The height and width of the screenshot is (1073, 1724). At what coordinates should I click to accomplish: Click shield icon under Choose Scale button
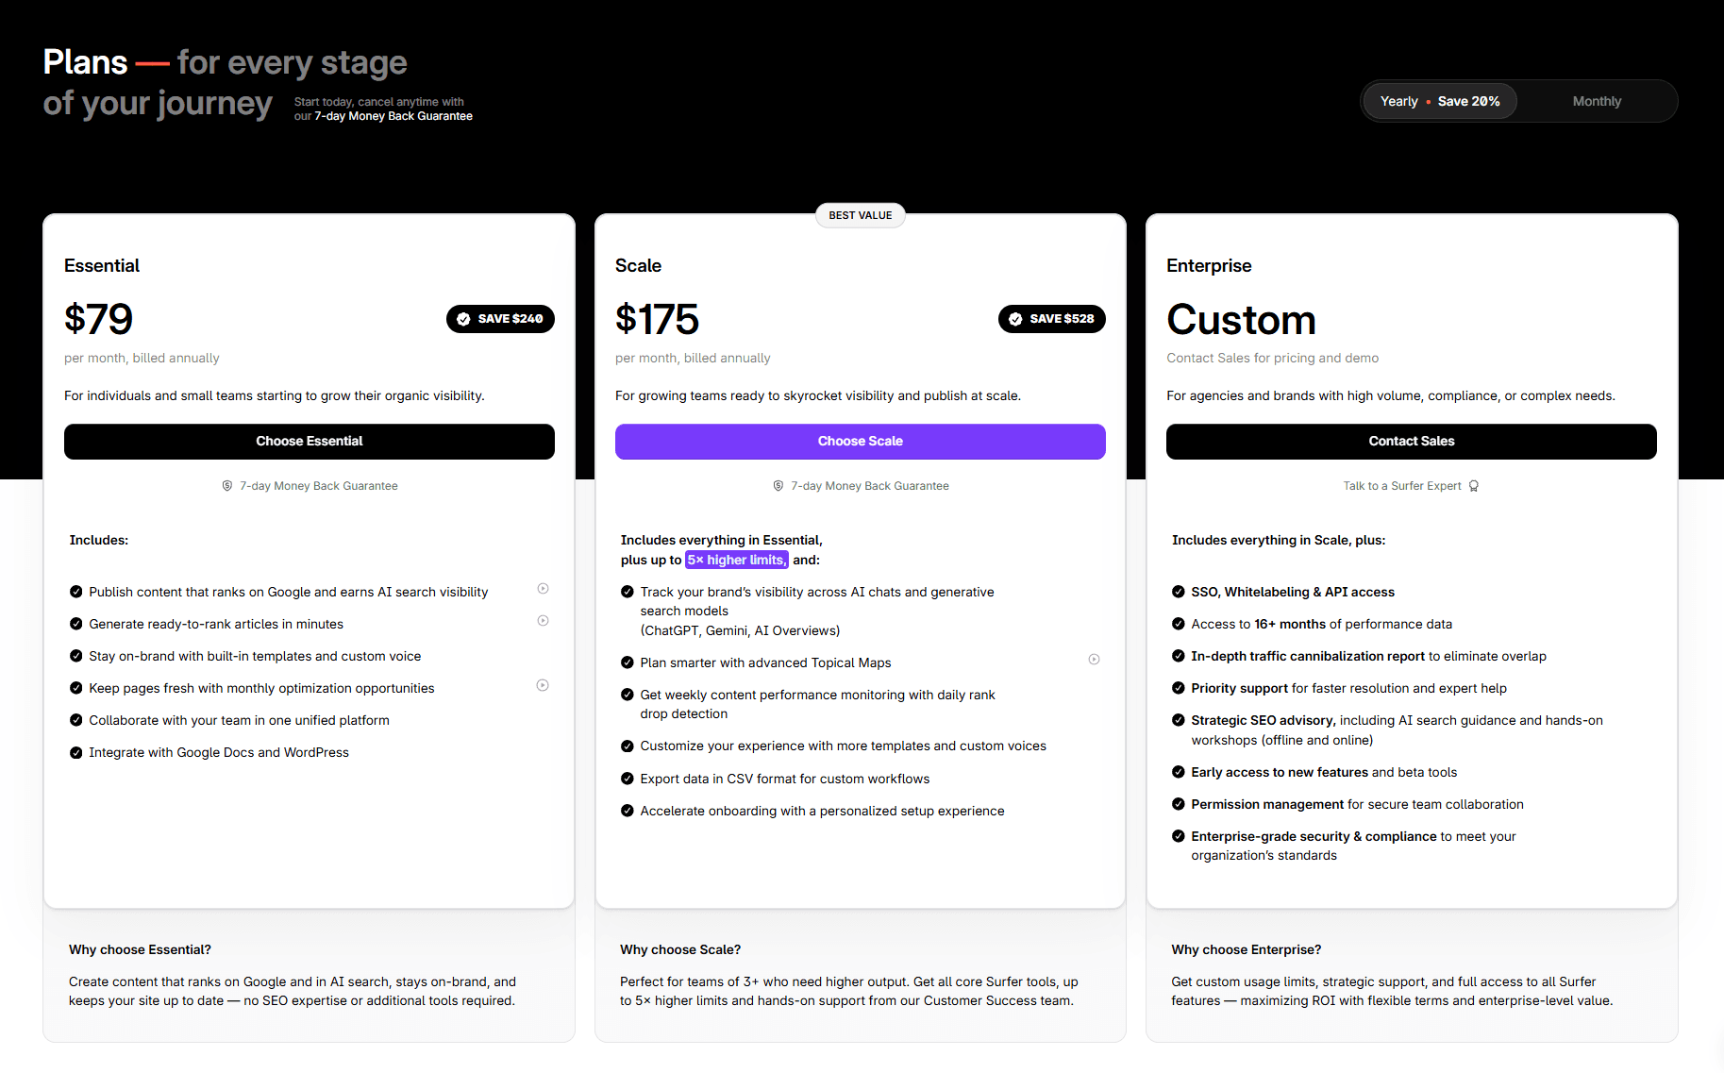(x=778, y=486)
